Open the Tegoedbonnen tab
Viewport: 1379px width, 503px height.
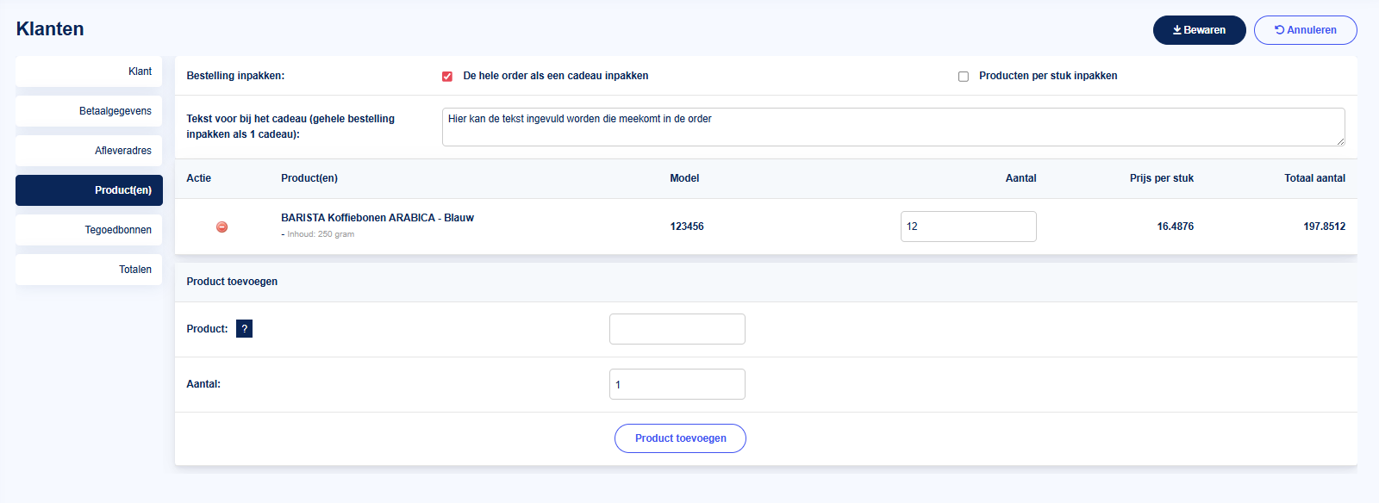click(x=89, y=230)
